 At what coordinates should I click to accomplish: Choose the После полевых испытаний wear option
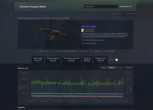click(71, 60)
